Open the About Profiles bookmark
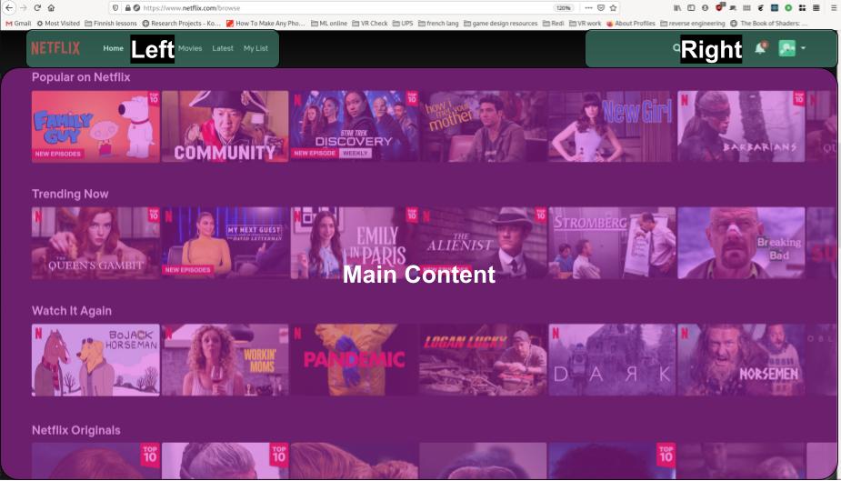 631,24
